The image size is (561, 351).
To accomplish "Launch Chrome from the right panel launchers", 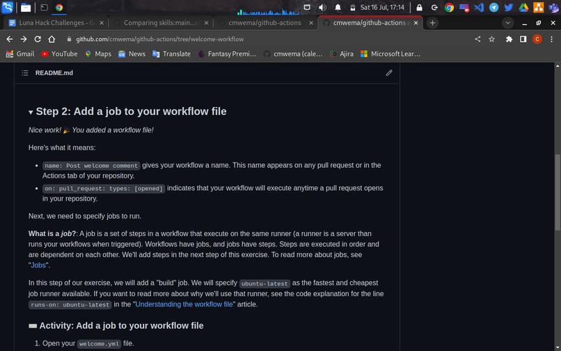I will 449,7.
